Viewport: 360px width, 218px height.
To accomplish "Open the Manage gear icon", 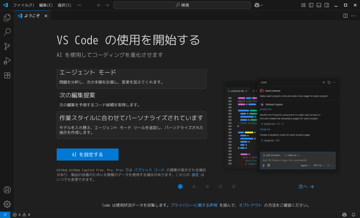I will pyautogui.click(x=7, y=204).
